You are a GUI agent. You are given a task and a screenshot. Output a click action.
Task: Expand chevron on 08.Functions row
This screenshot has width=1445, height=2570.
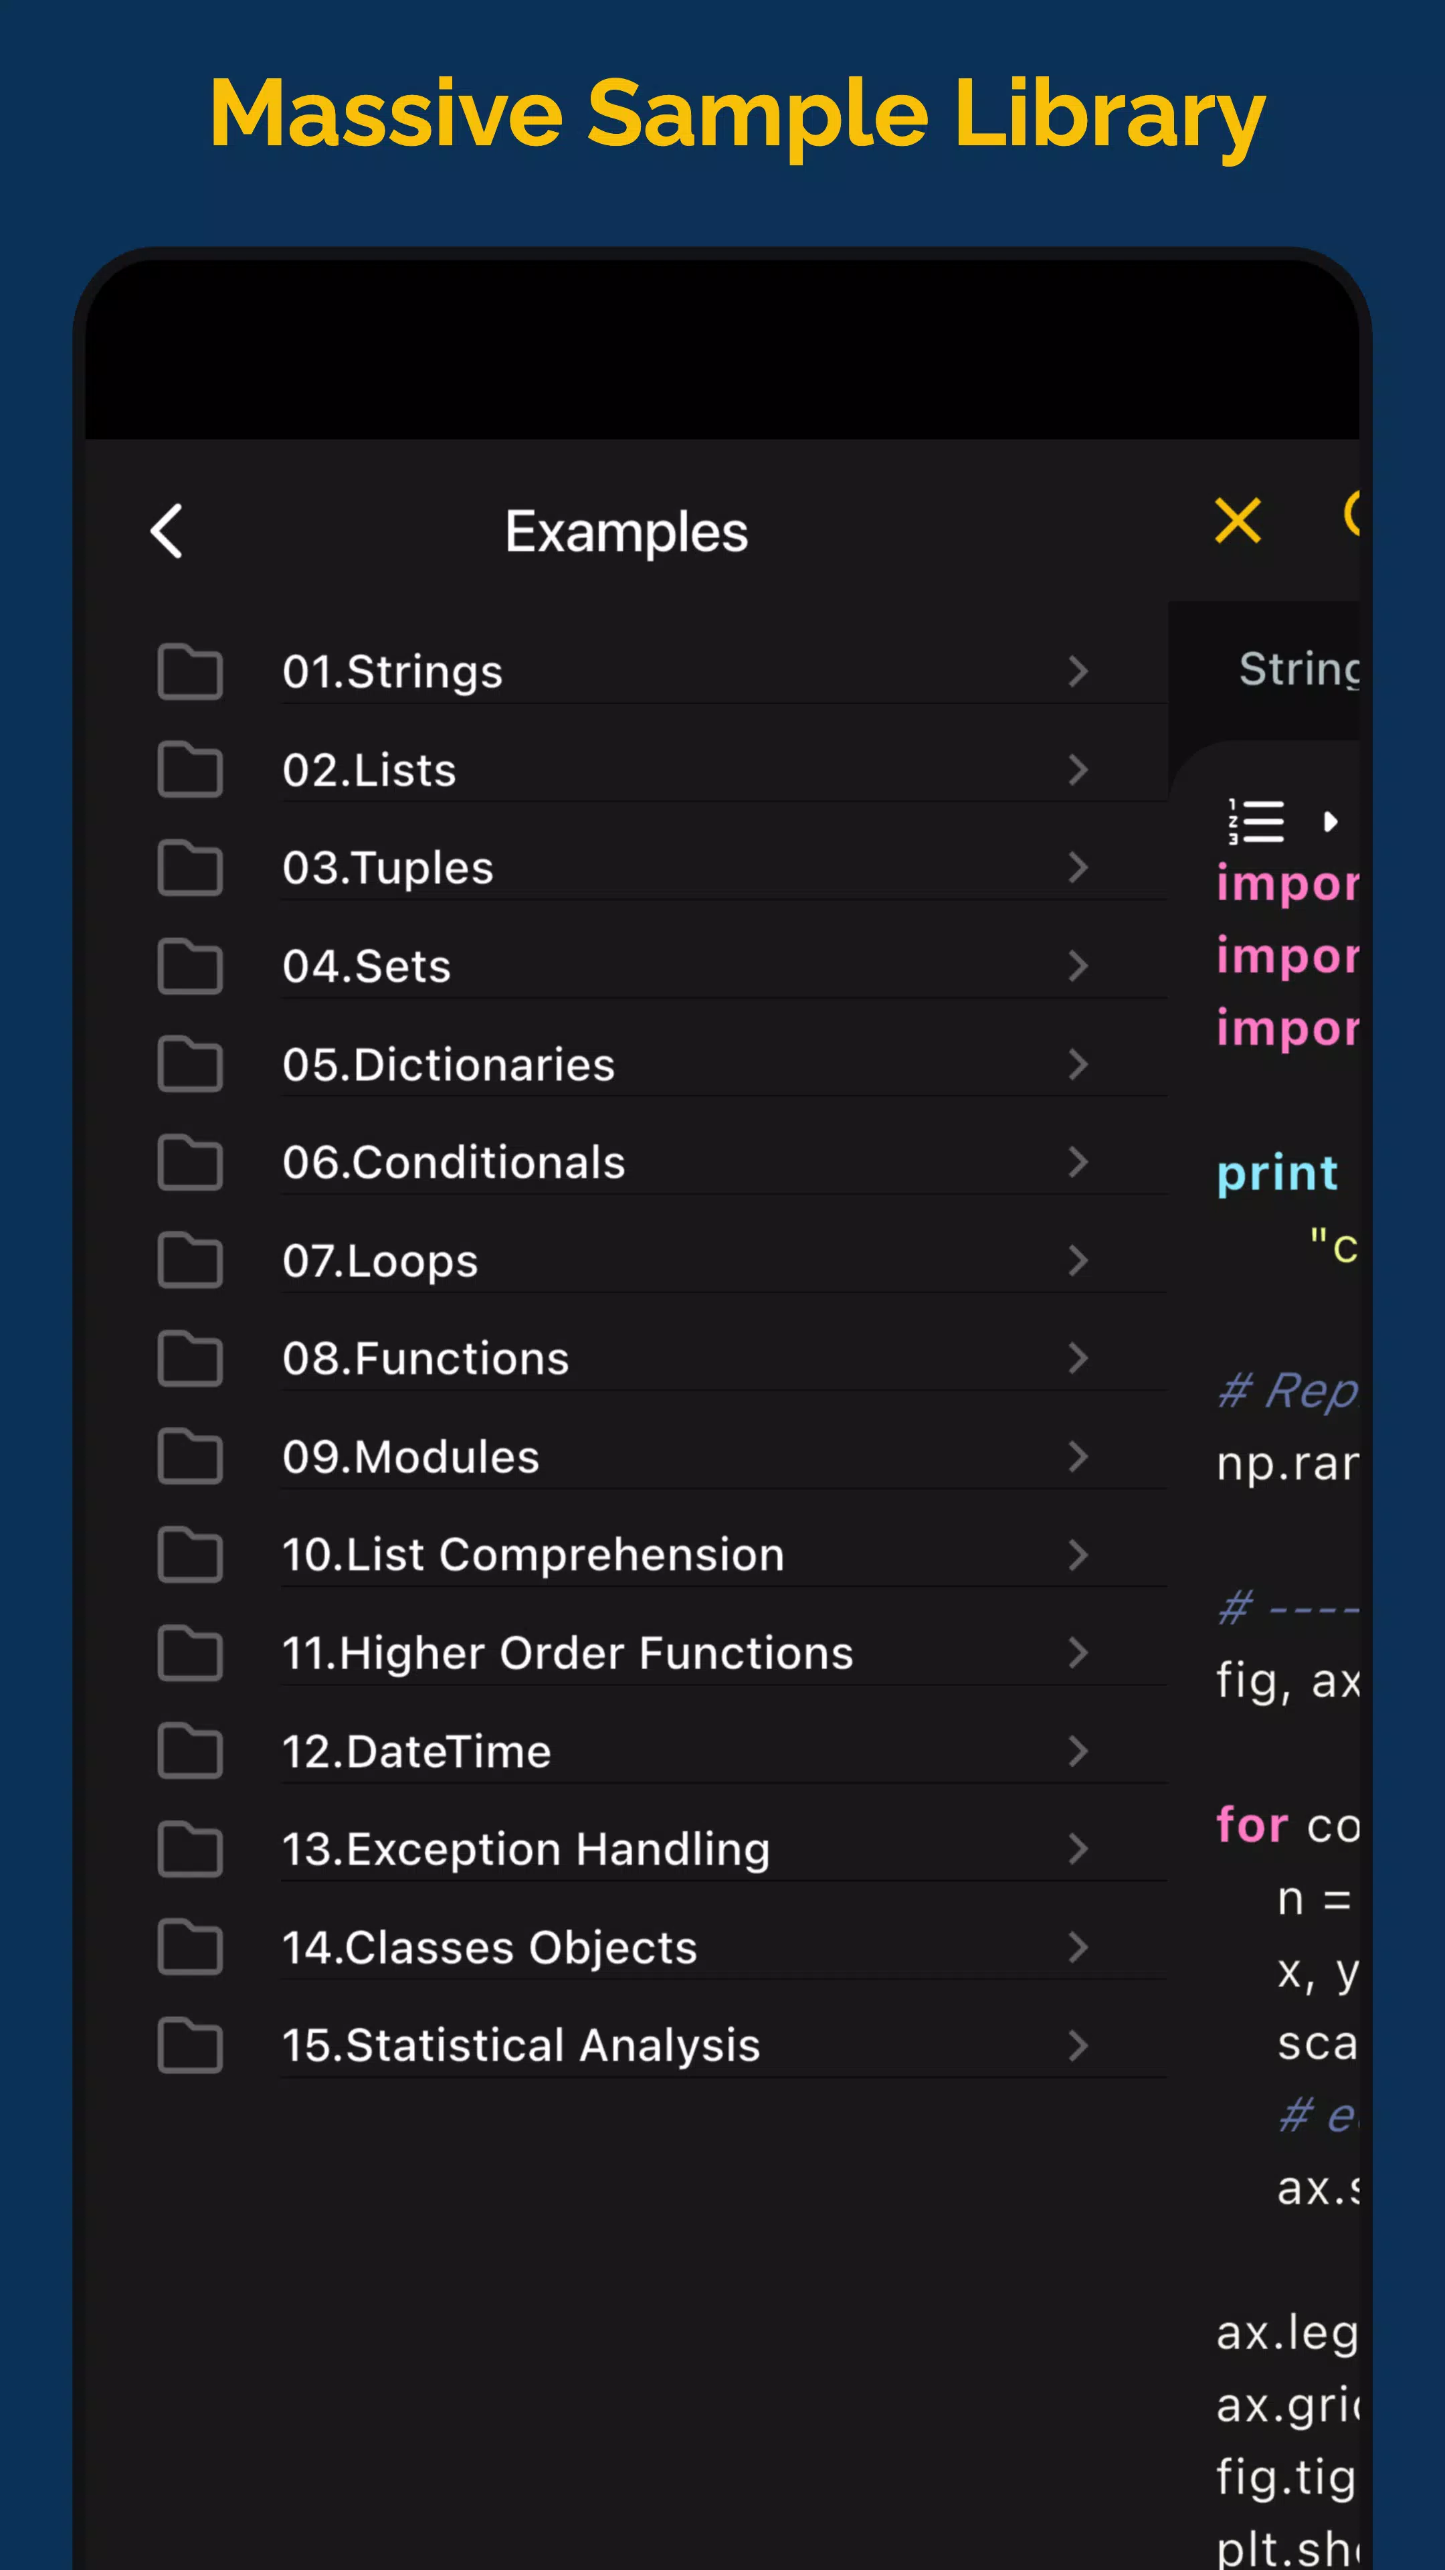pyautogui.click(x=1078, y=1358)
